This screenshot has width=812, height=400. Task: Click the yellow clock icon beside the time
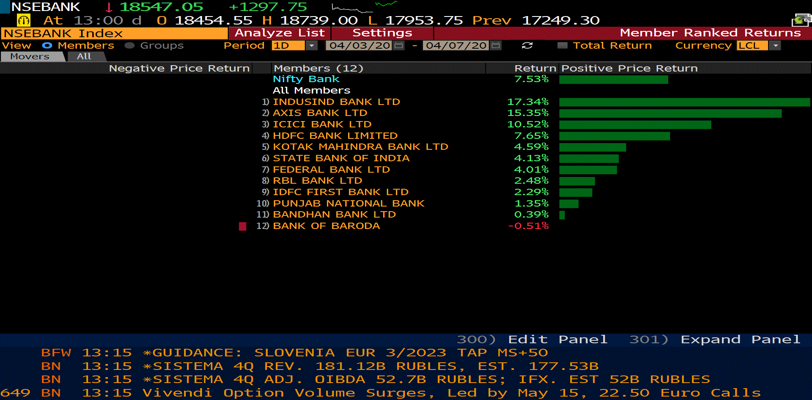[x=23, y=20]
